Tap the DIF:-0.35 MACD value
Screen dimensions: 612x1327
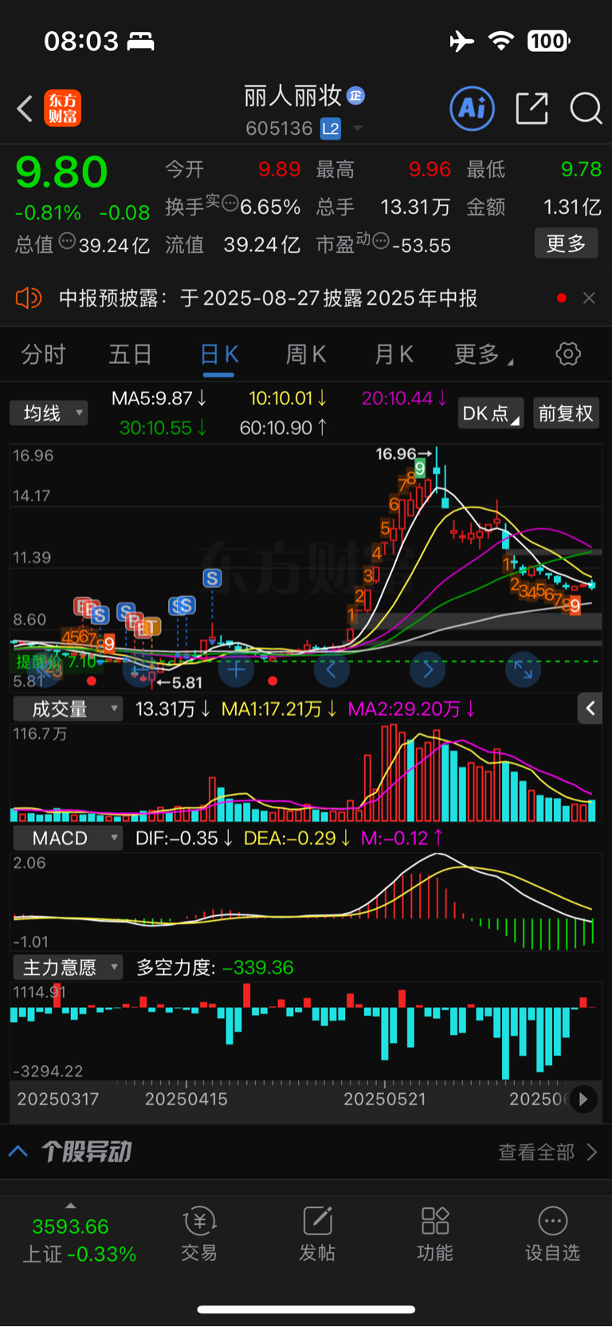point(184,838)
